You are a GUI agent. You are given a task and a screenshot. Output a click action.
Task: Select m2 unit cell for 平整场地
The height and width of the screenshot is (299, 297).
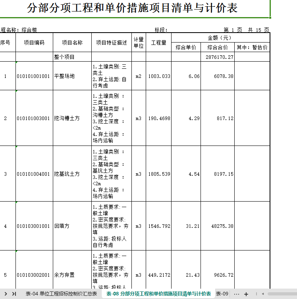(139, 76)
